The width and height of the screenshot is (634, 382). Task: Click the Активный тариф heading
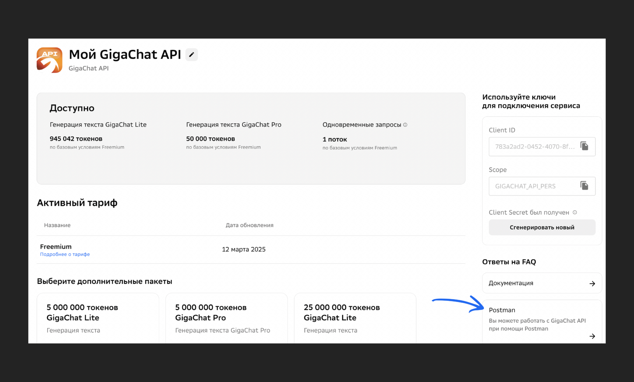point(77,203)
